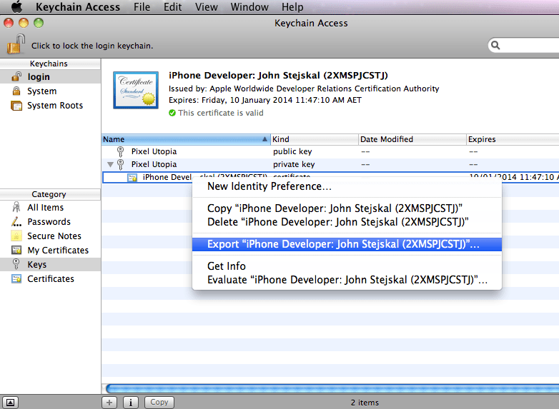Click the green valid checkmark icon
This screenshot has height=409, width=559.
click(172, 113)
